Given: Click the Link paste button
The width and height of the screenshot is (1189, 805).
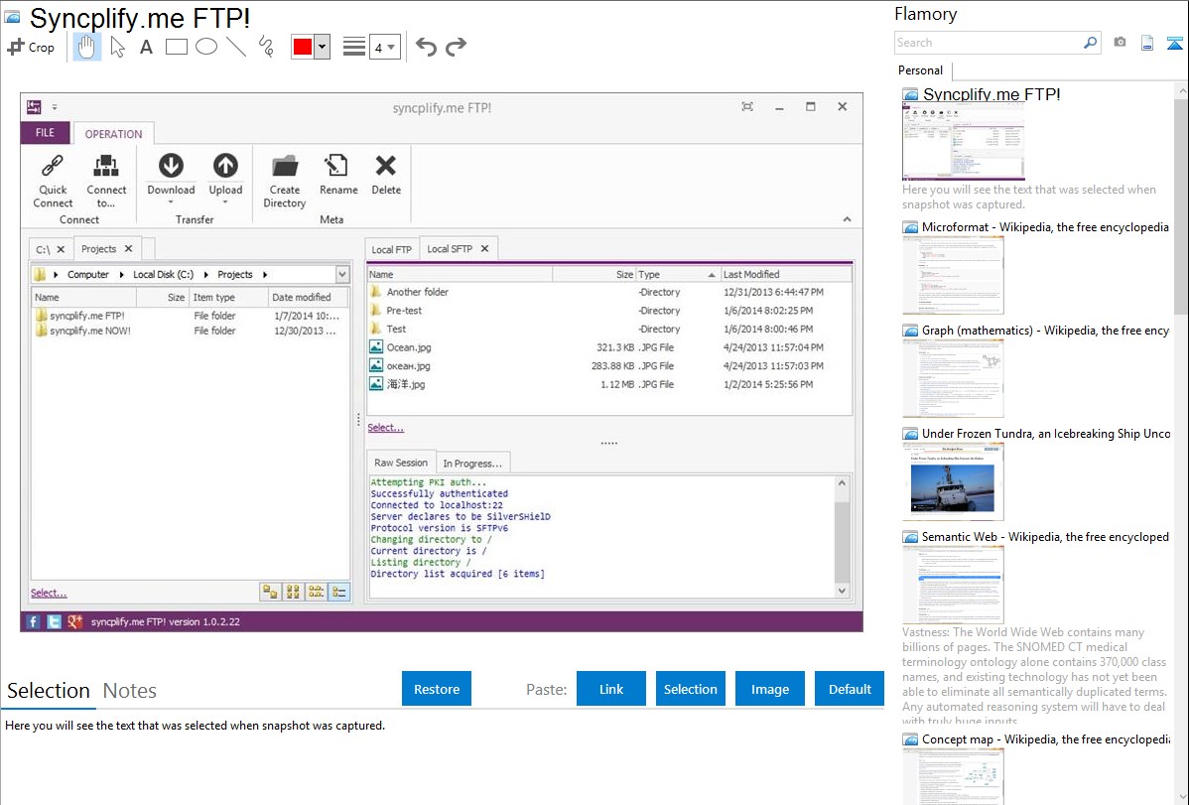Looking at the screenshot, I should point(611,689).
